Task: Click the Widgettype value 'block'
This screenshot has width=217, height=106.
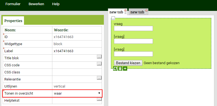Action: tap(58, 44)
